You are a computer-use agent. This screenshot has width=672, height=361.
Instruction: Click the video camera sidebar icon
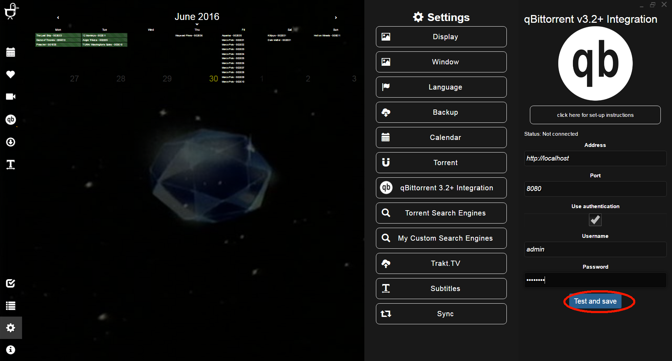tap(10, 97)
